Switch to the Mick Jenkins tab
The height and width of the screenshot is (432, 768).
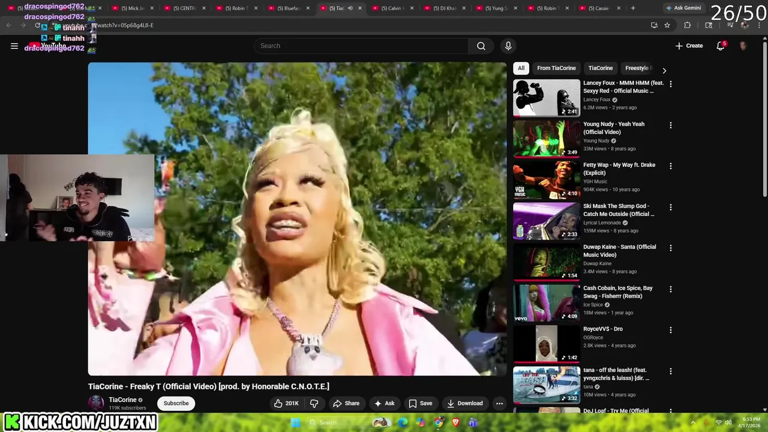133,8
